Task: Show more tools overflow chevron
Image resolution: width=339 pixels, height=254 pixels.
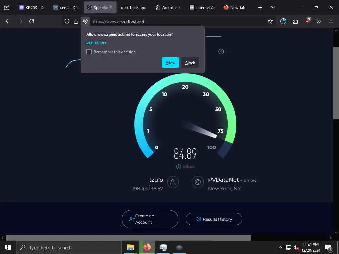Action: coord(319,21)
